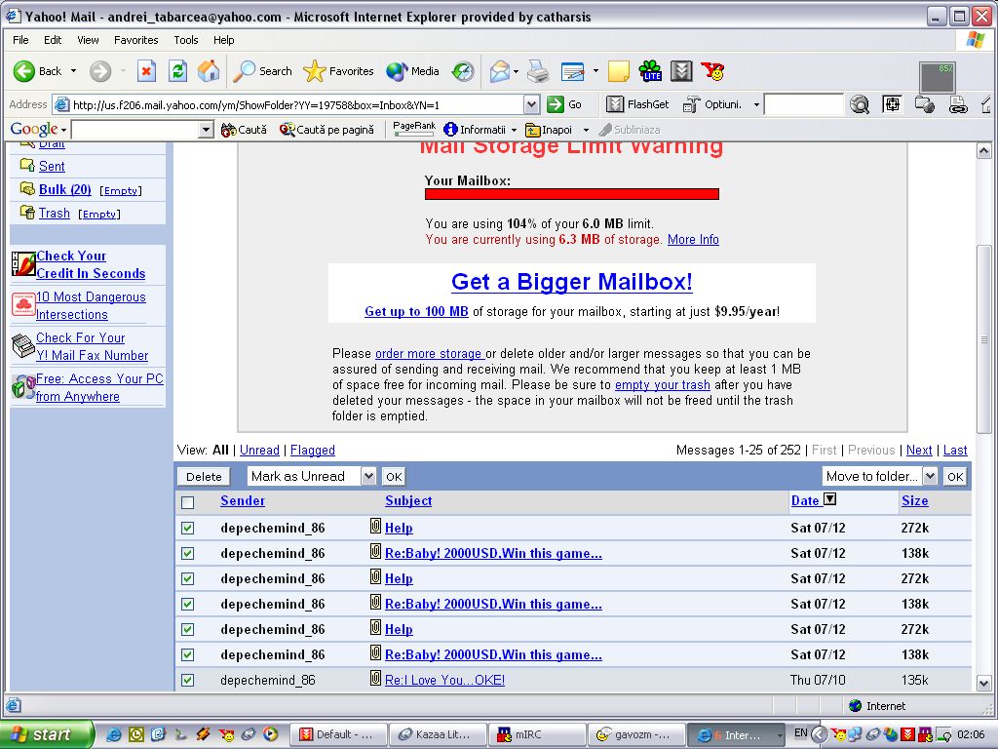This screenshot has height=749, width=998.
Task: Click the red mailbox storage usage bar
Action: tap(571, 194)
